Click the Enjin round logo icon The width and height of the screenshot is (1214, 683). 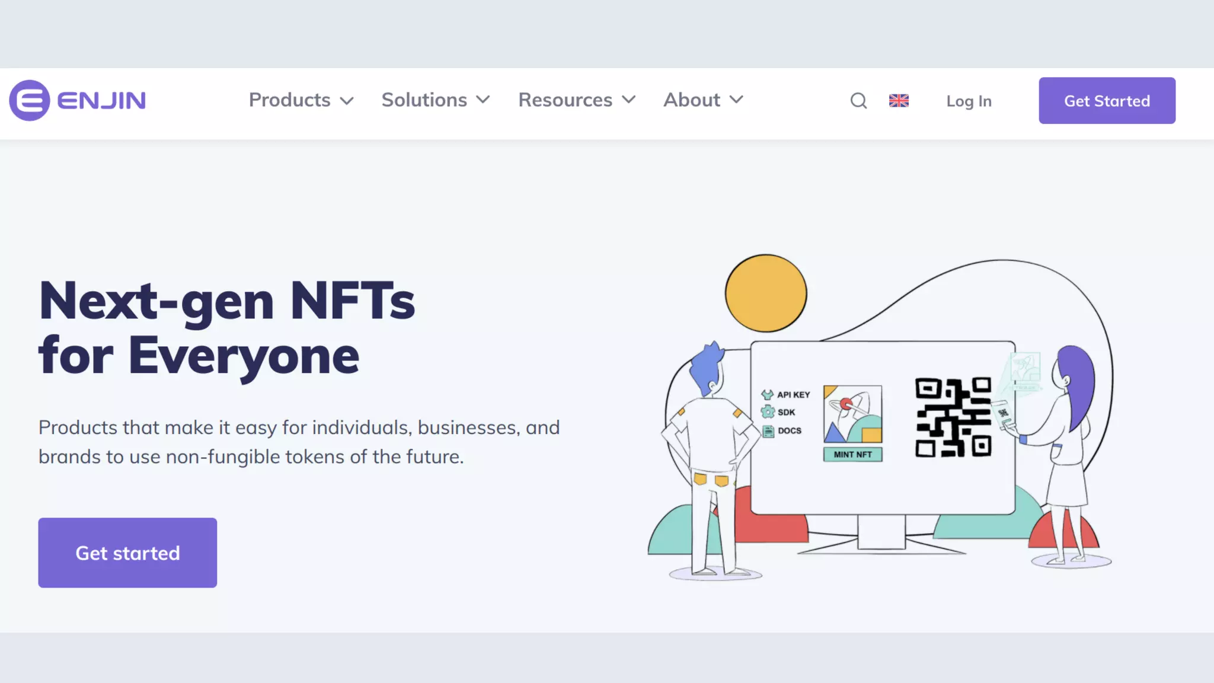coord(30,100)
